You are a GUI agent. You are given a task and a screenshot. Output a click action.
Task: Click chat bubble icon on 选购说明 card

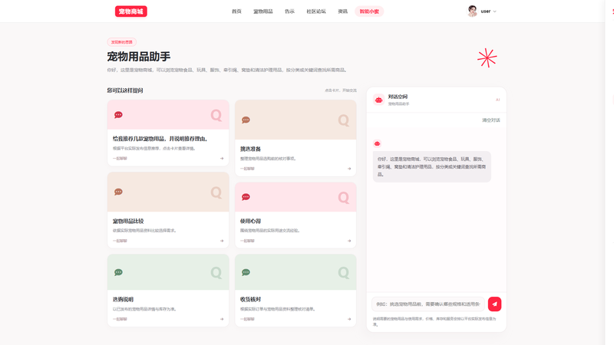(x=118, y=272)
